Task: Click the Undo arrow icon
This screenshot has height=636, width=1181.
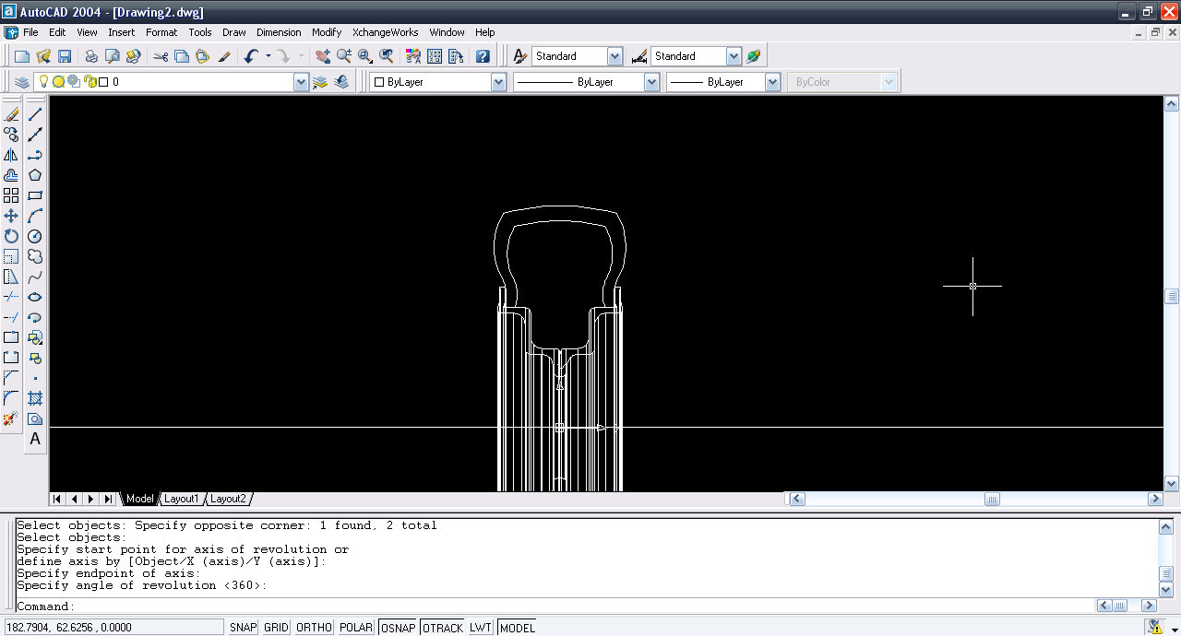Action: click(x=251, y=56)
